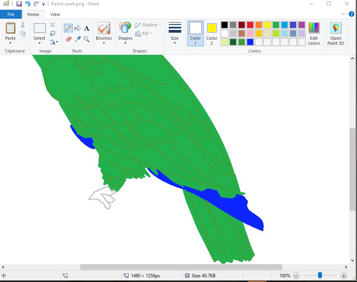Switch to the View tab
Screen dimensions: 357x282
[55, 14]
